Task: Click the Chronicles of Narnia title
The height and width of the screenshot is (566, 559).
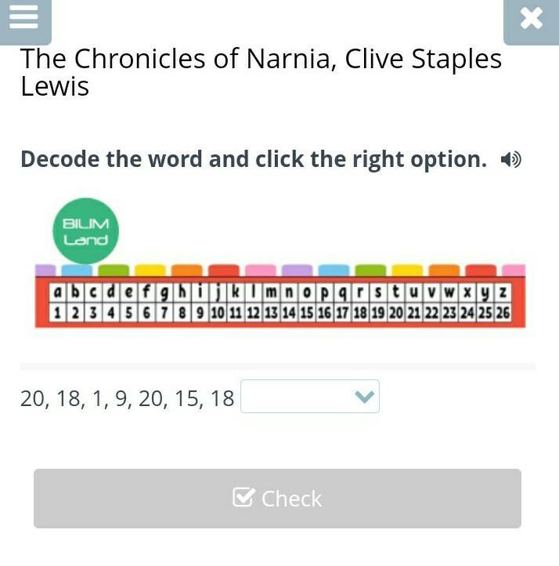Action: (x=261, y=73)
